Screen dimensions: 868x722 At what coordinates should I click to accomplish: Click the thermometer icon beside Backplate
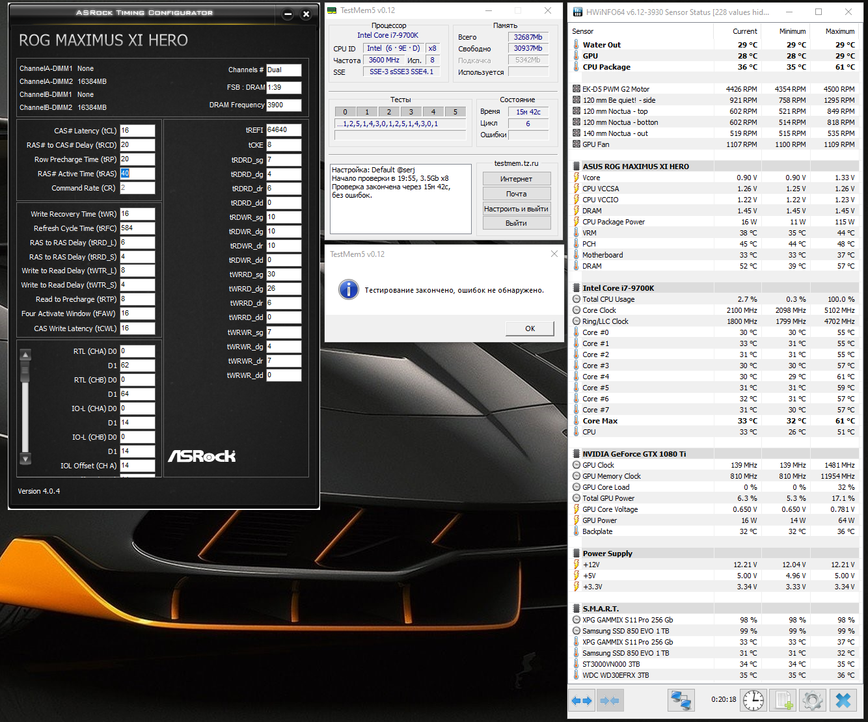576,531
